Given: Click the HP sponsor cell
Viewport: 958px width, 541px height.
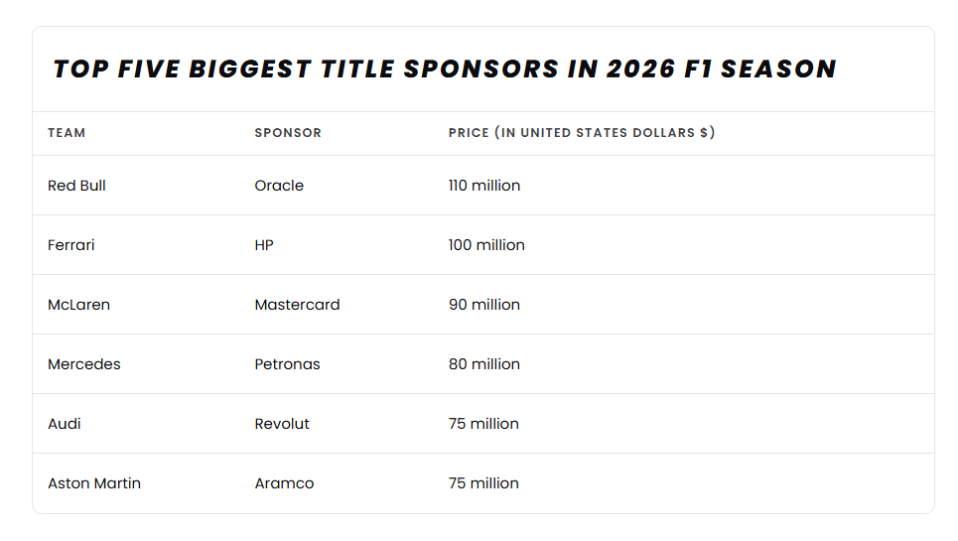Looking at the screenshot, I should pos(264,245).
